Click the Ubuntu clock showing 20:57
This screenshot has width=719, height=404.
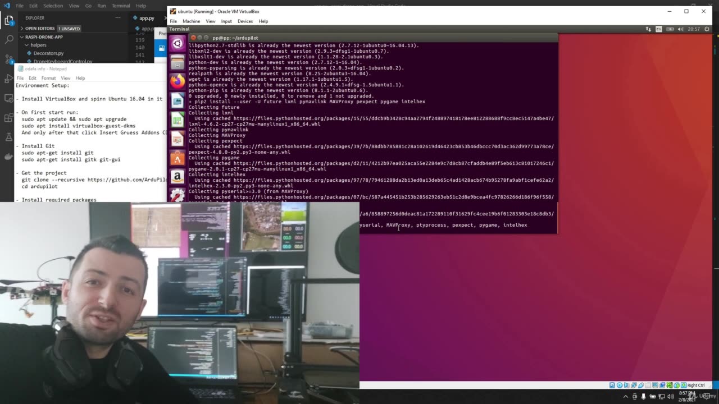coord(694,29)
